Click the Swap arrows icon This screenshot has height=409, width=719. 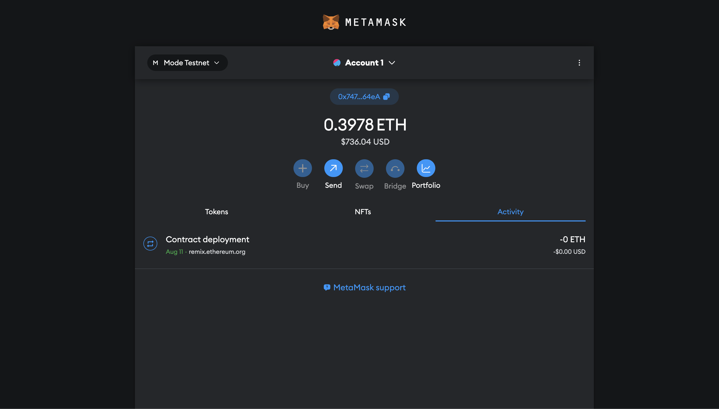click(364, 168)
